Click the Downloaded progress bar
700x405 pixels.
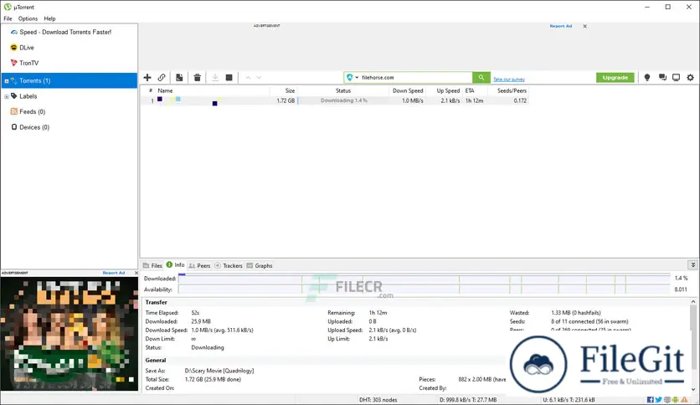(x=425, y=279)
